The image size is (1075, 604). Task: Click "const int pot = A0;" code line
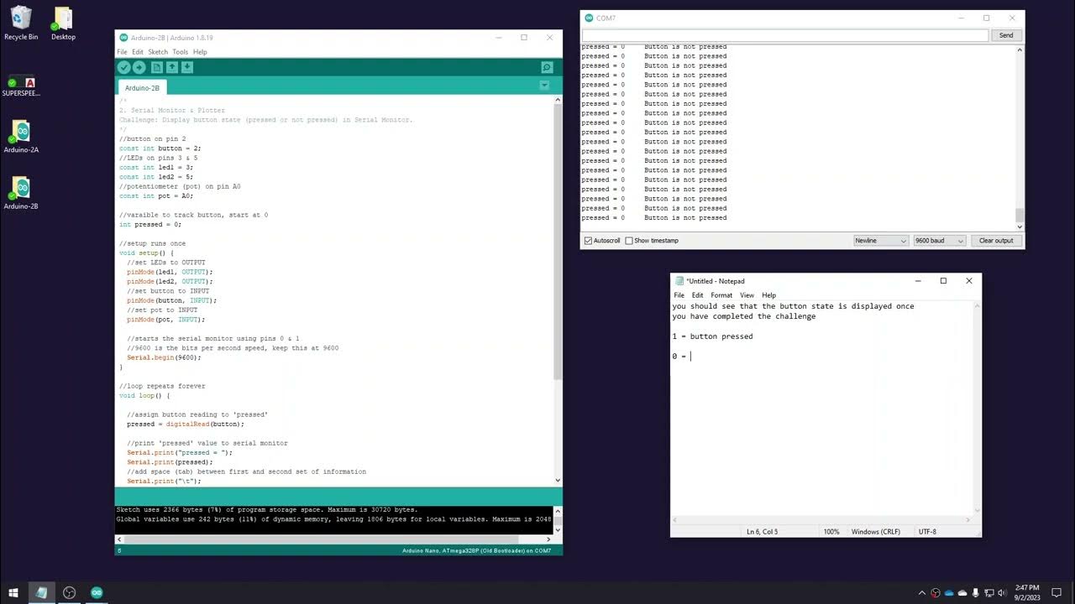point(156,195)
